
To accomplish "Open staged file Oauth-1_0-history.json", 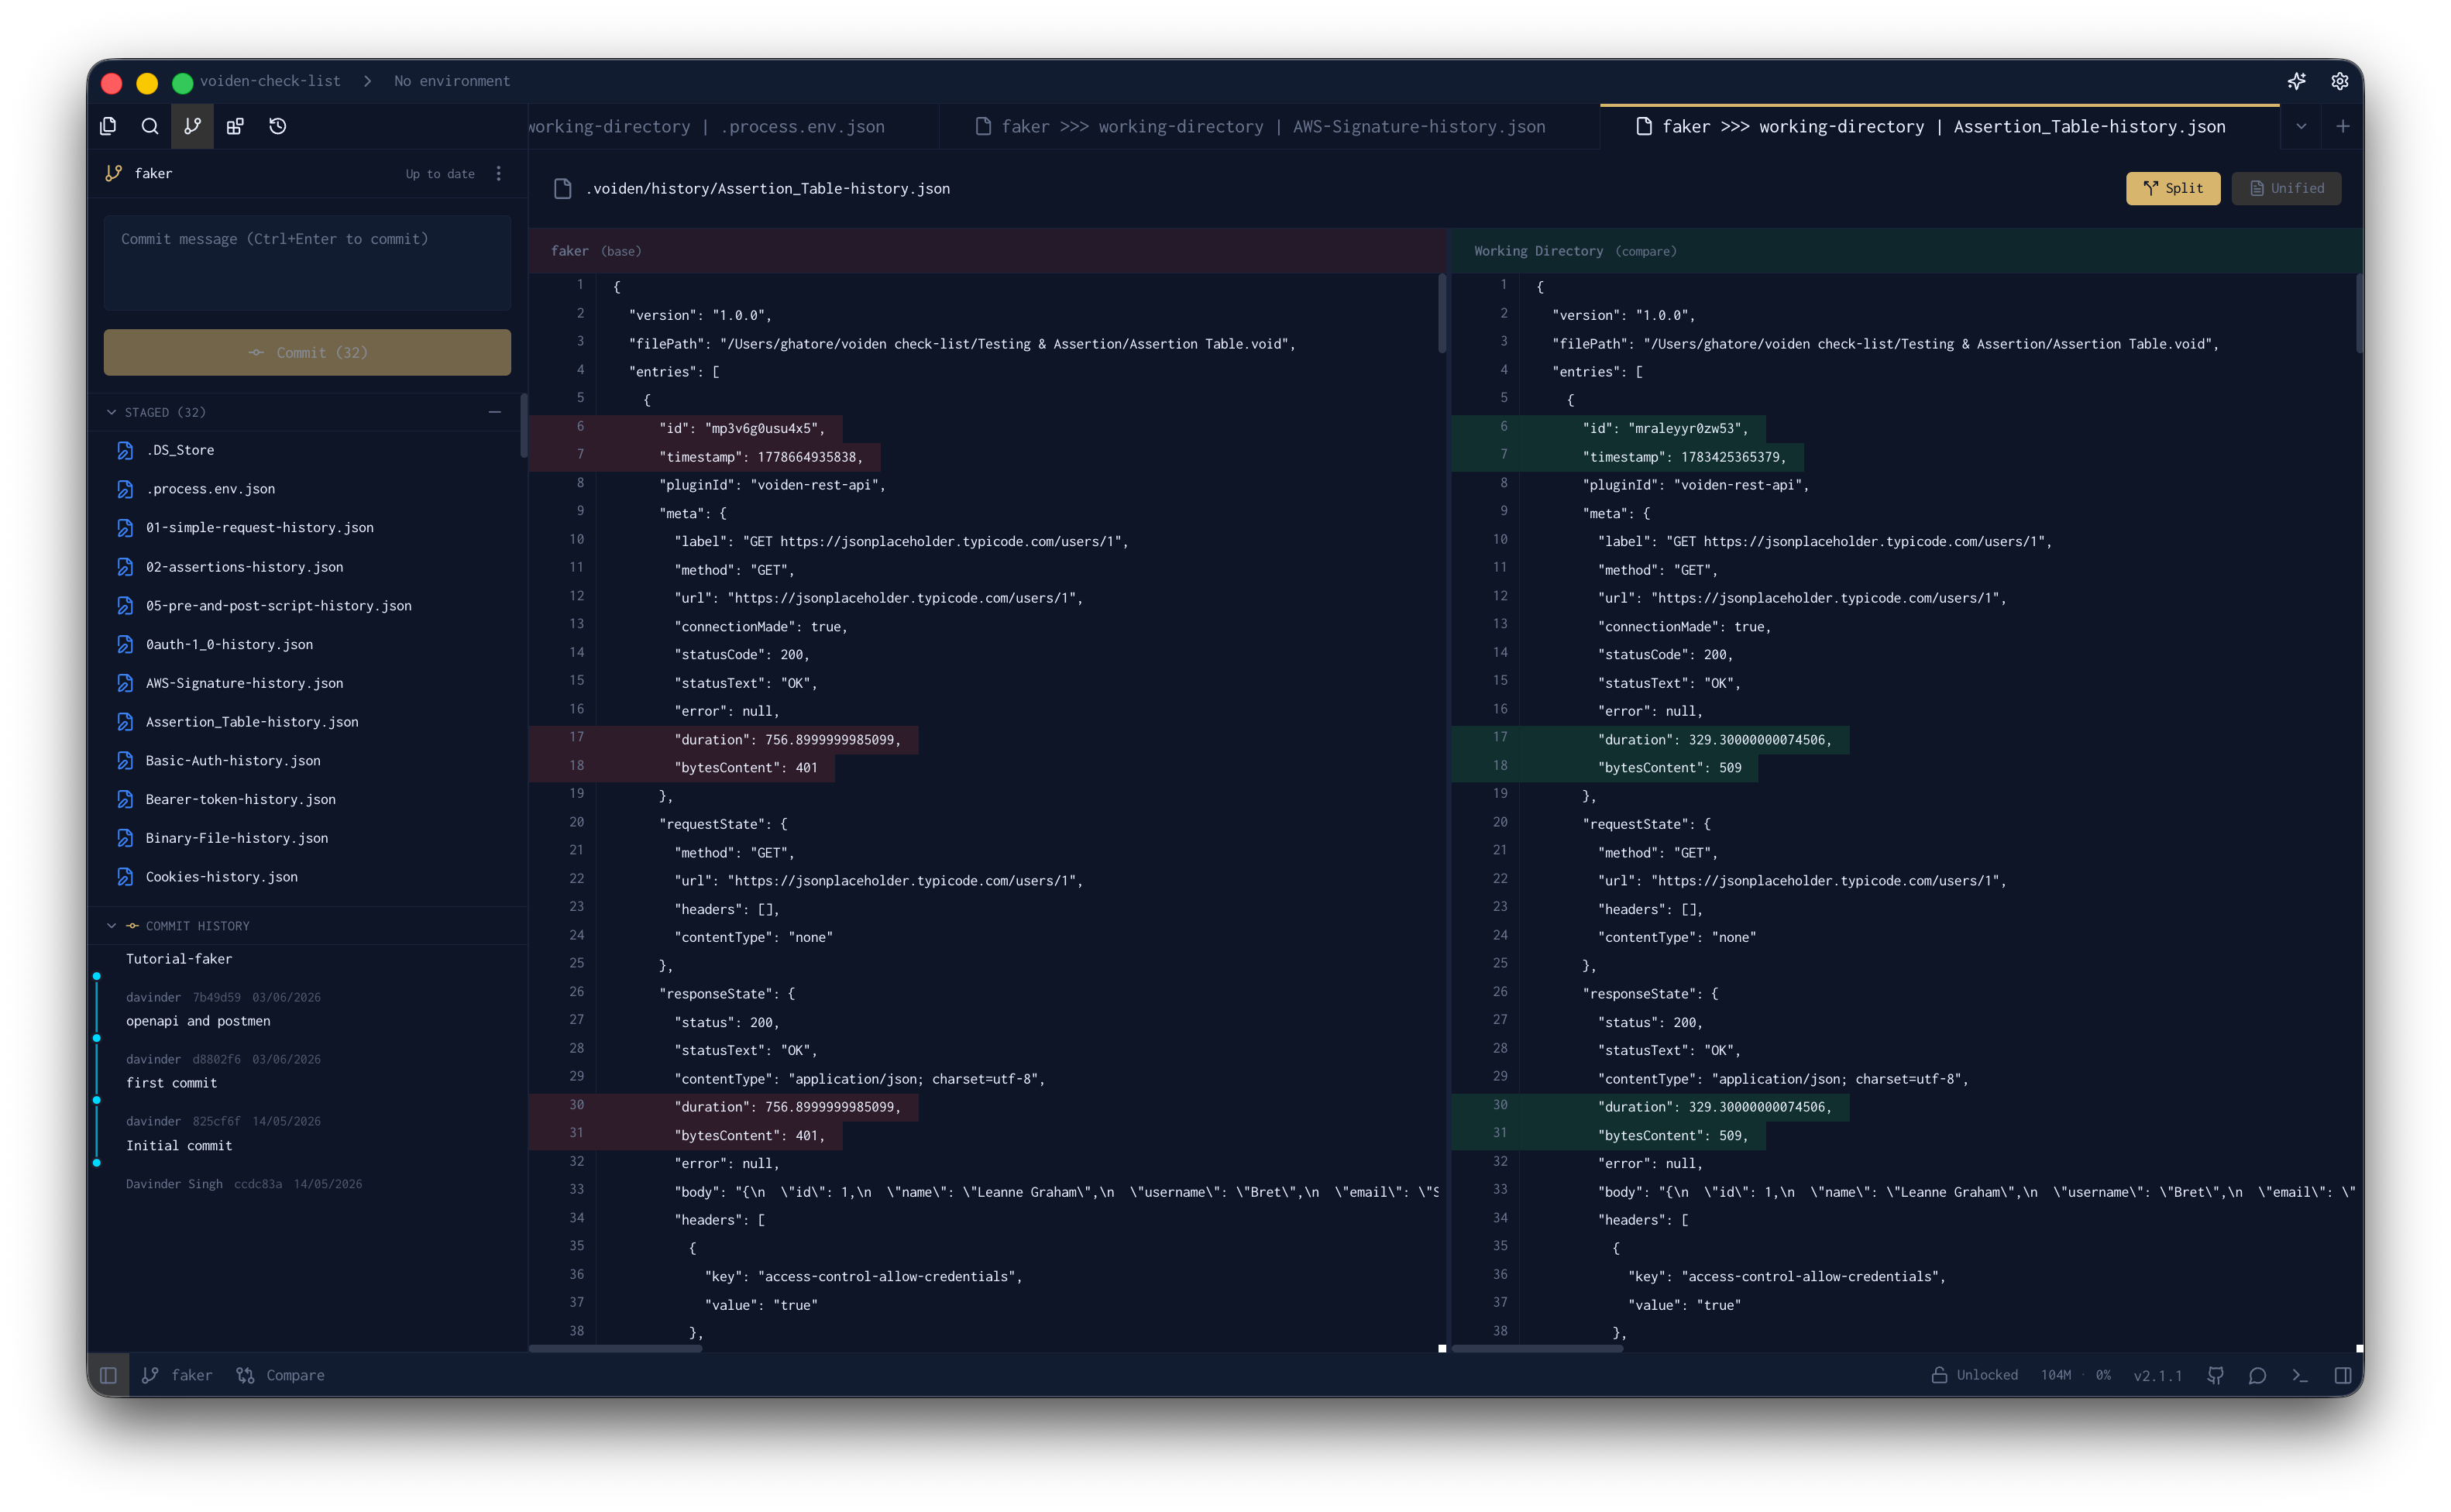I will (x=307, y=644).
